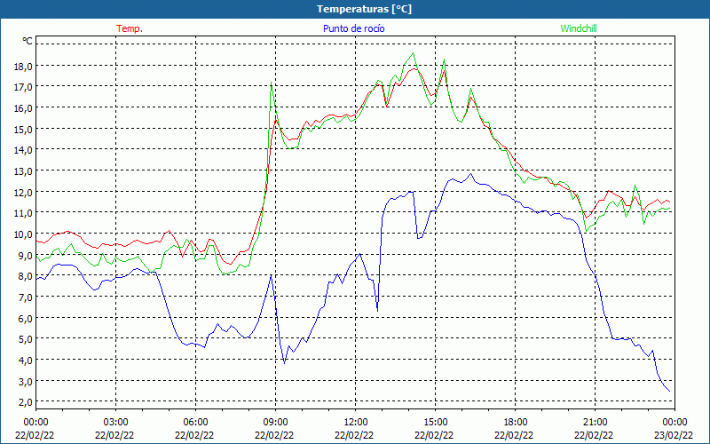710x444 pixels.
Task: Click the green windchill spike near 09:00
Action: click(272, 83)
